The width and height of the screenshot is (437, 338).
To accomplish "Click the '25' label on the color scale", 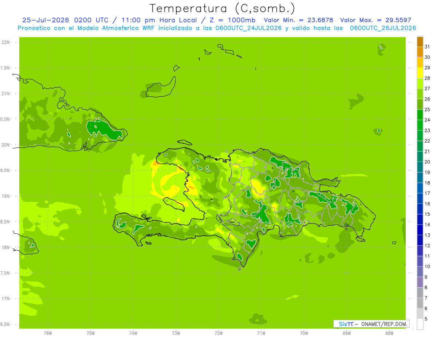I will (x=428, y=109).
